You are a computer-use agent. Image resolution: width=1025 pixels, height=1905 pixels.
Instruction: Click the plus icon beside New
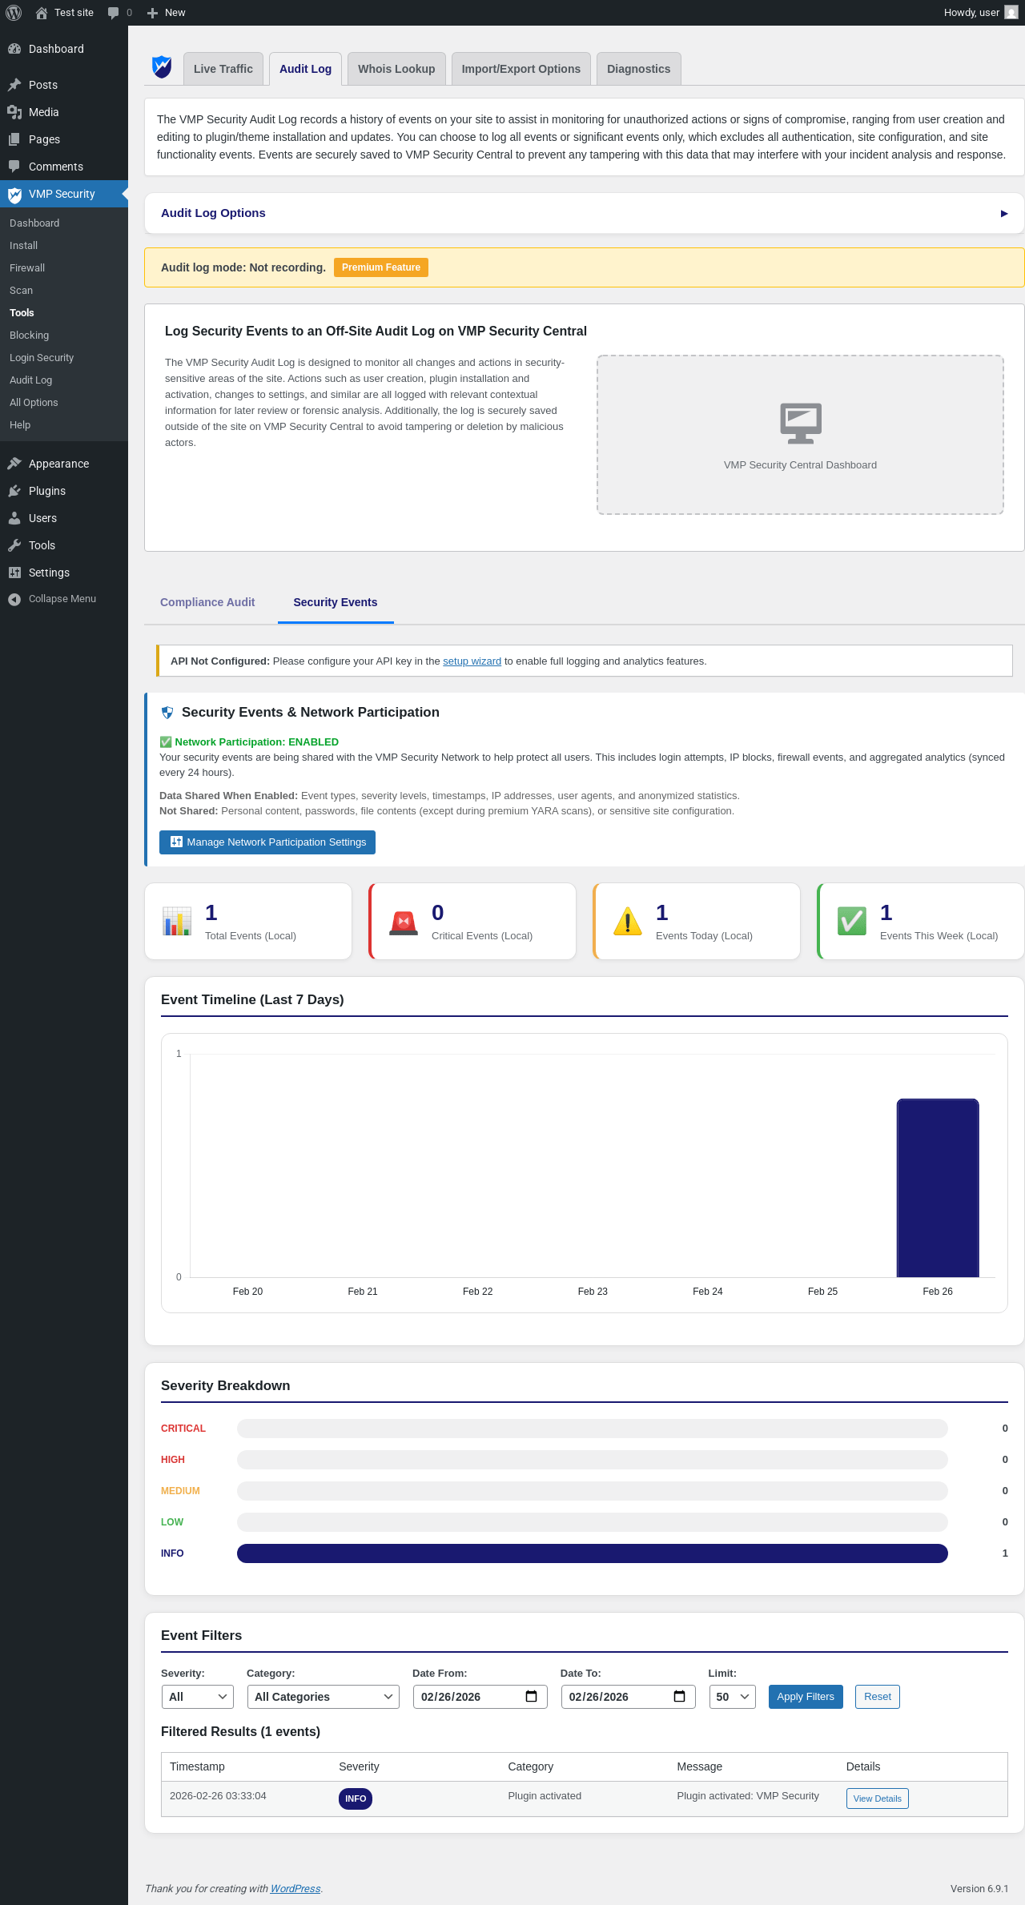click(x=152, y=13)
